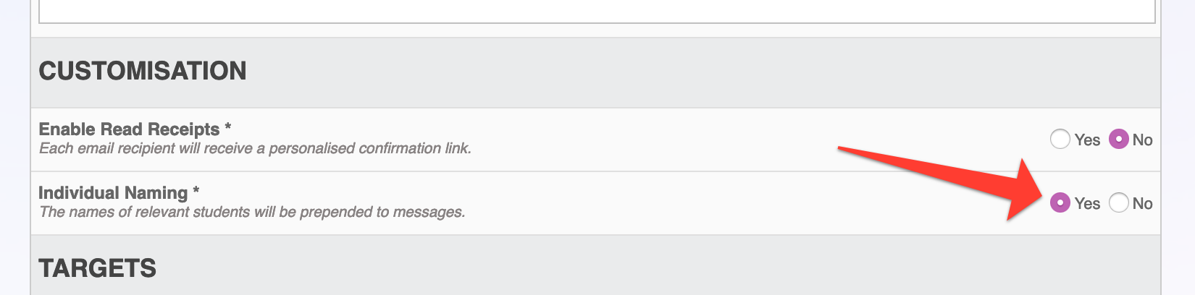Click the asterisk after Individual Naming

pos(196,191)
